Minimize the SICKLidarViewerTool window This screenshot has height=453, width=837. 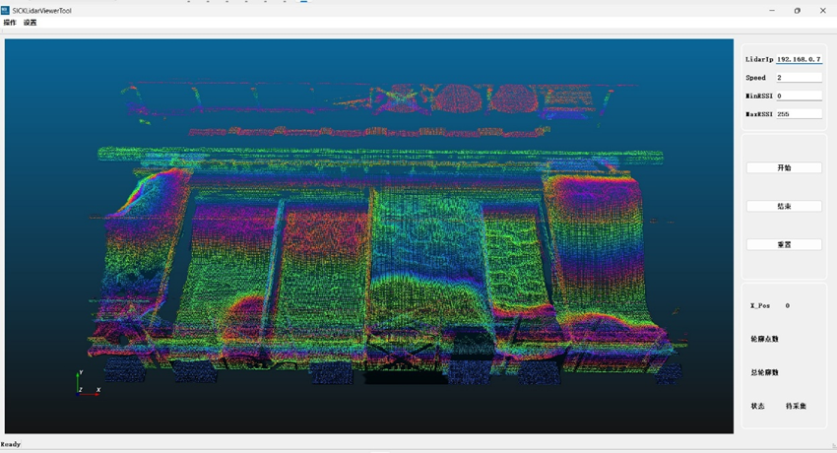point(772,10)
